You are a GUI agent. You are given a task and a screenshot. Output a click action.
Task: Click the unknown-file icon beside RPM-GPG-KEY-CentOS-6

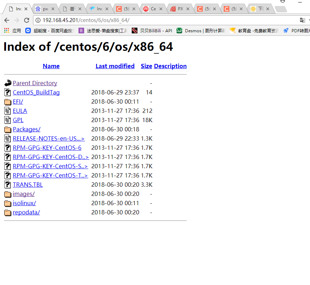pyautogui.click(x=8, y=148)
